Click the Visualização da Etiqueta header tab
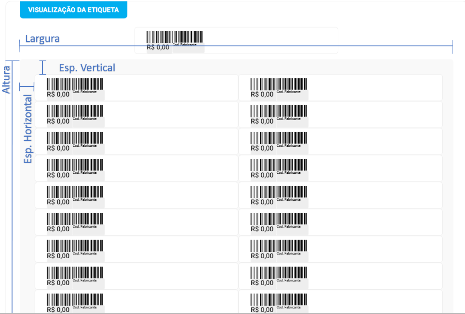The image size is (465, 314). (73, 10)
